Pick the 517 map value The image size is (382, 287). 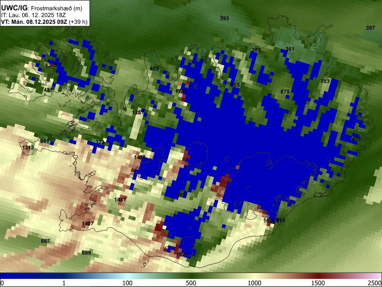(x=181, y=195)
